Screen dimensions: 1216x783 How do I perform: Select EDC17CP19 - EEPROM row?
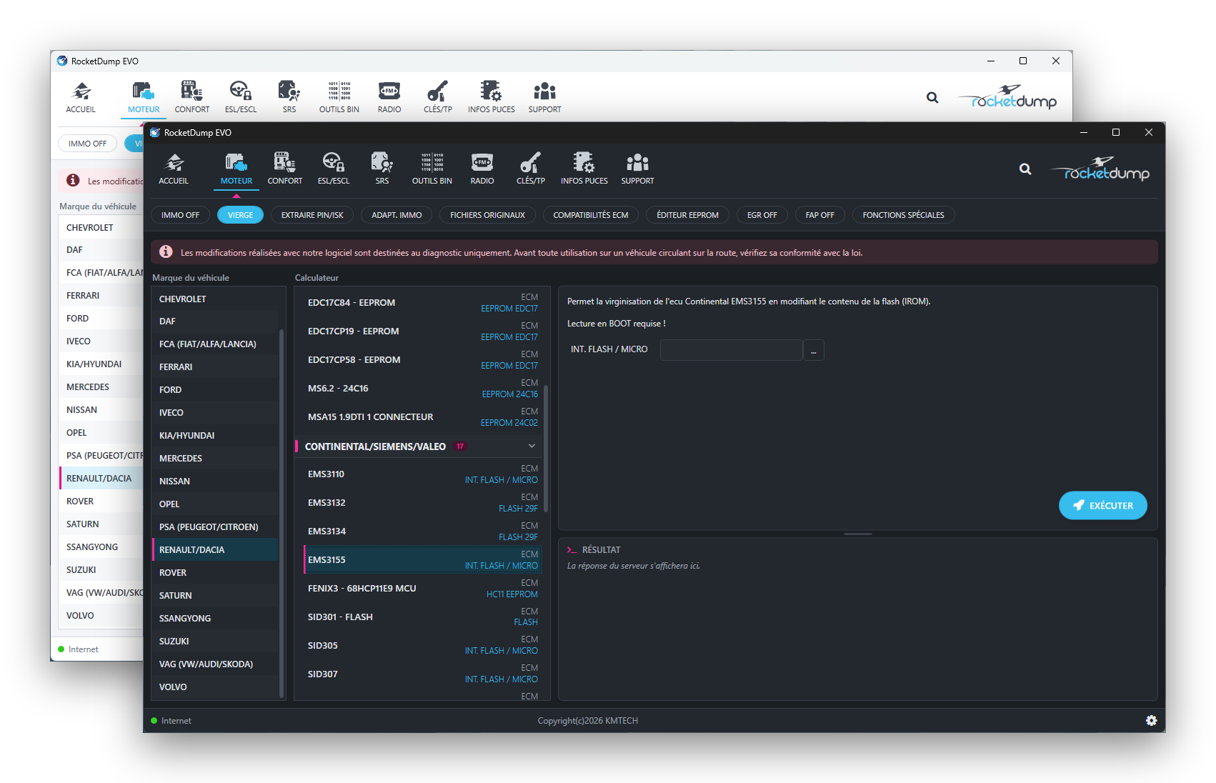tap(422, 331)
